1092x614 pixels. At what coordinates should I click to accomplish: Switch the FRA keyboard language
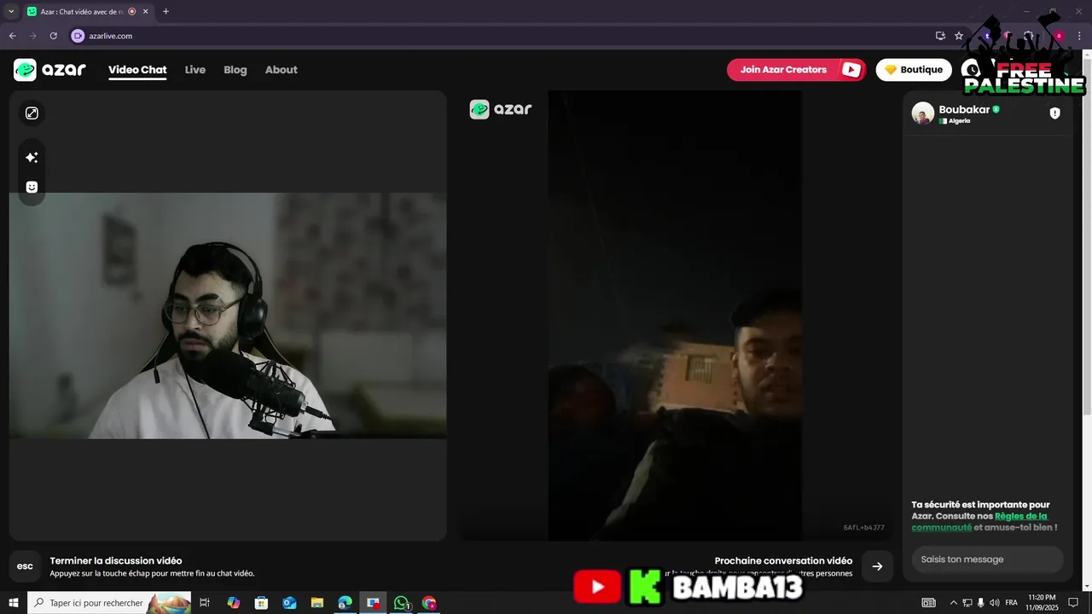[1011, 603]
